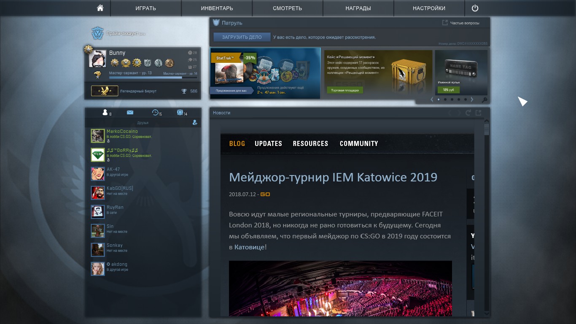Image resolution: width=576 pixels, height=324 pixels.
Task: Select the first store carousel dot
Action: tap(439, 100)
